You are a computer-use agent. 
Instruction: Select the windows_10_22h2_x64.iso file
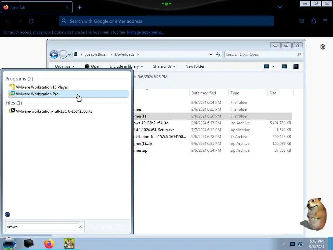click(x=212, y=123)
